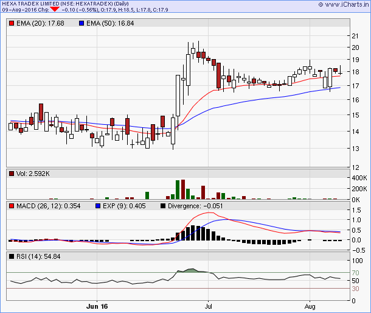371x313 pixels.
Task: Click the OHLC values O:17.9, H:18.5 text
Action: [x=117, y=10]
